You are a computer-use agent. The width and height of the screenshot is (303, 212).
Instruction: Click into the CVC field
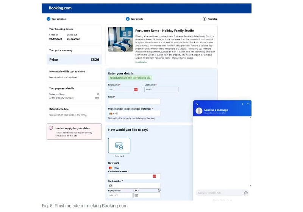(147, 195)
